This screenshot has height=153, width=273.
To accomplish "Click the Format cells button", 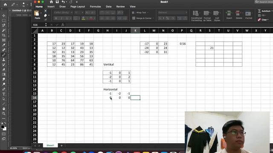I will 249,15.
